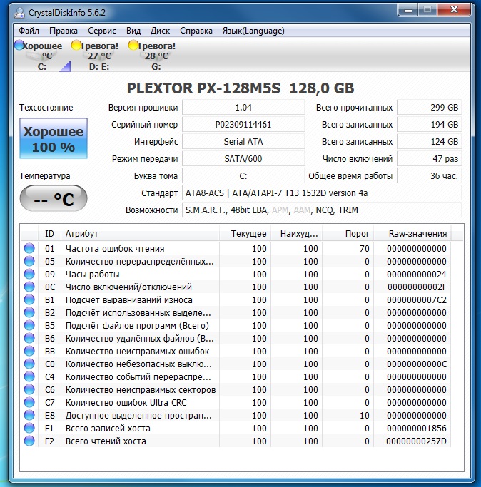This screenshot has height=487, width=481.
Task: Select the blue status icon for disk C:
Action: (x=19, y=46)
